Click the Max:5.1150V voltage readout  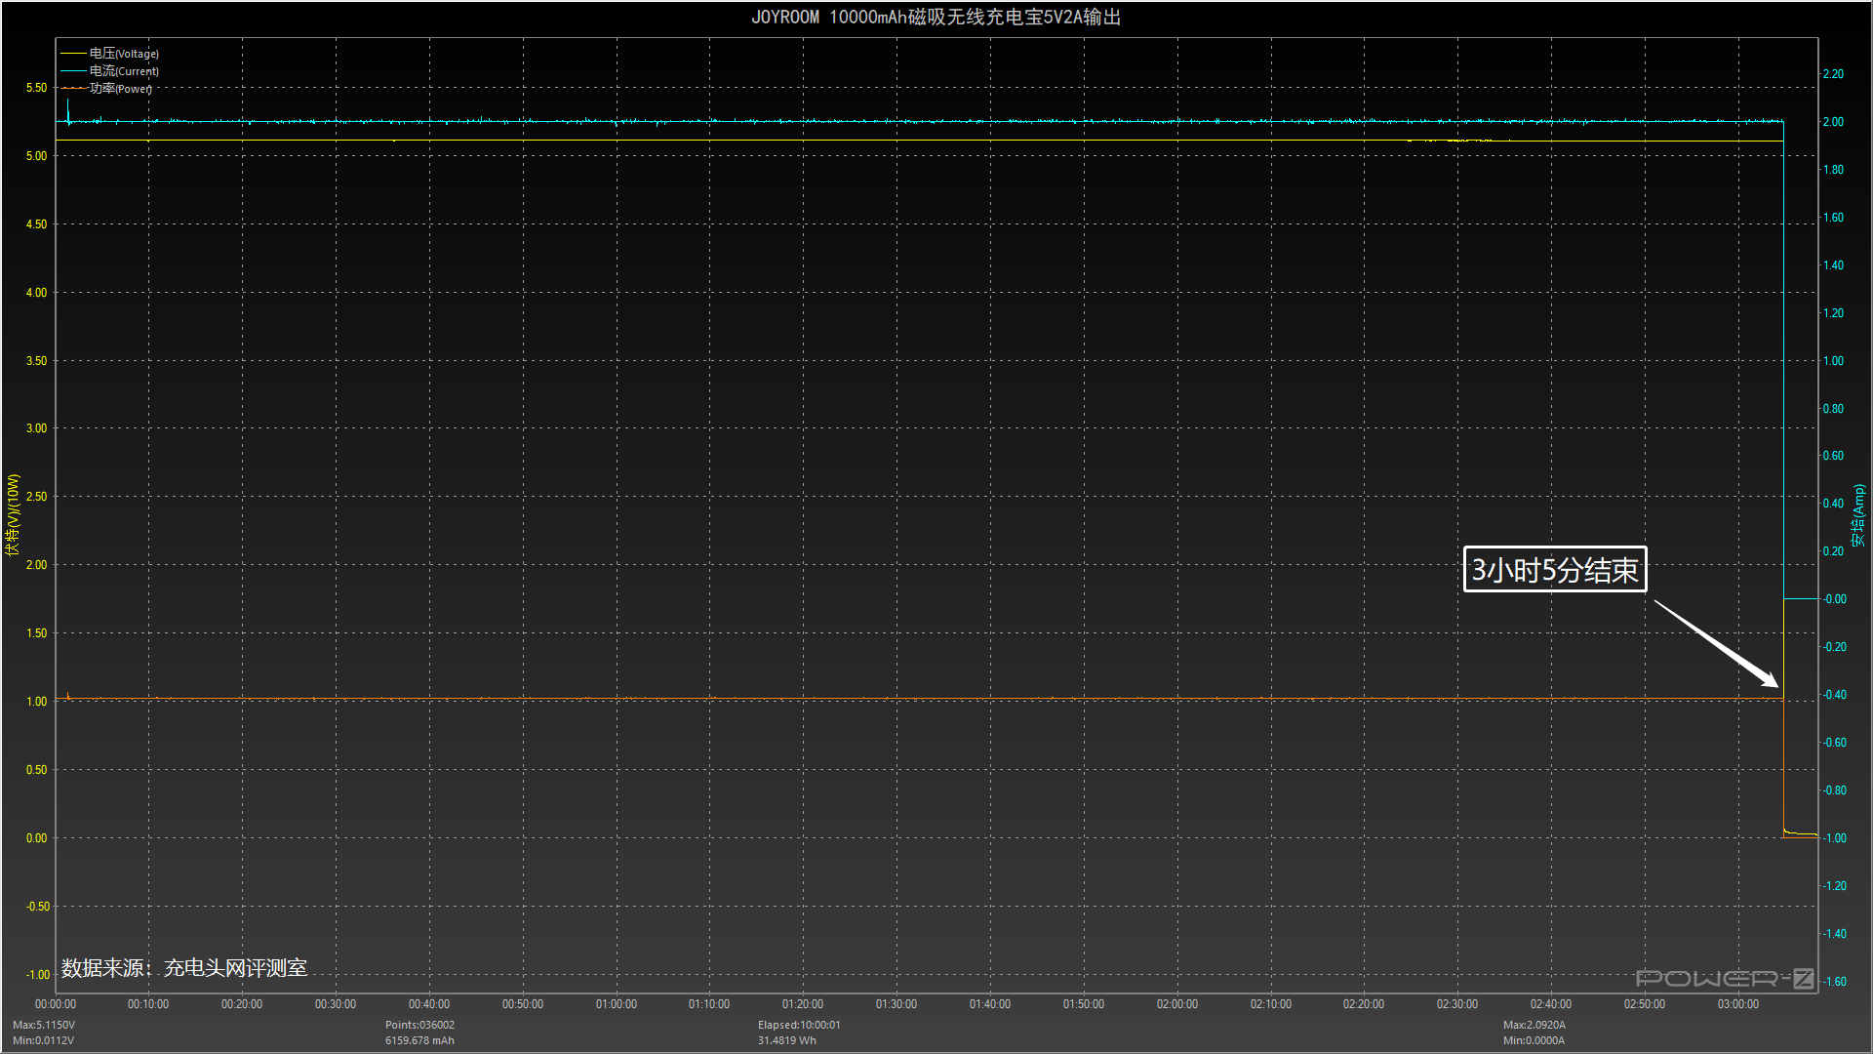point(44,1025)
